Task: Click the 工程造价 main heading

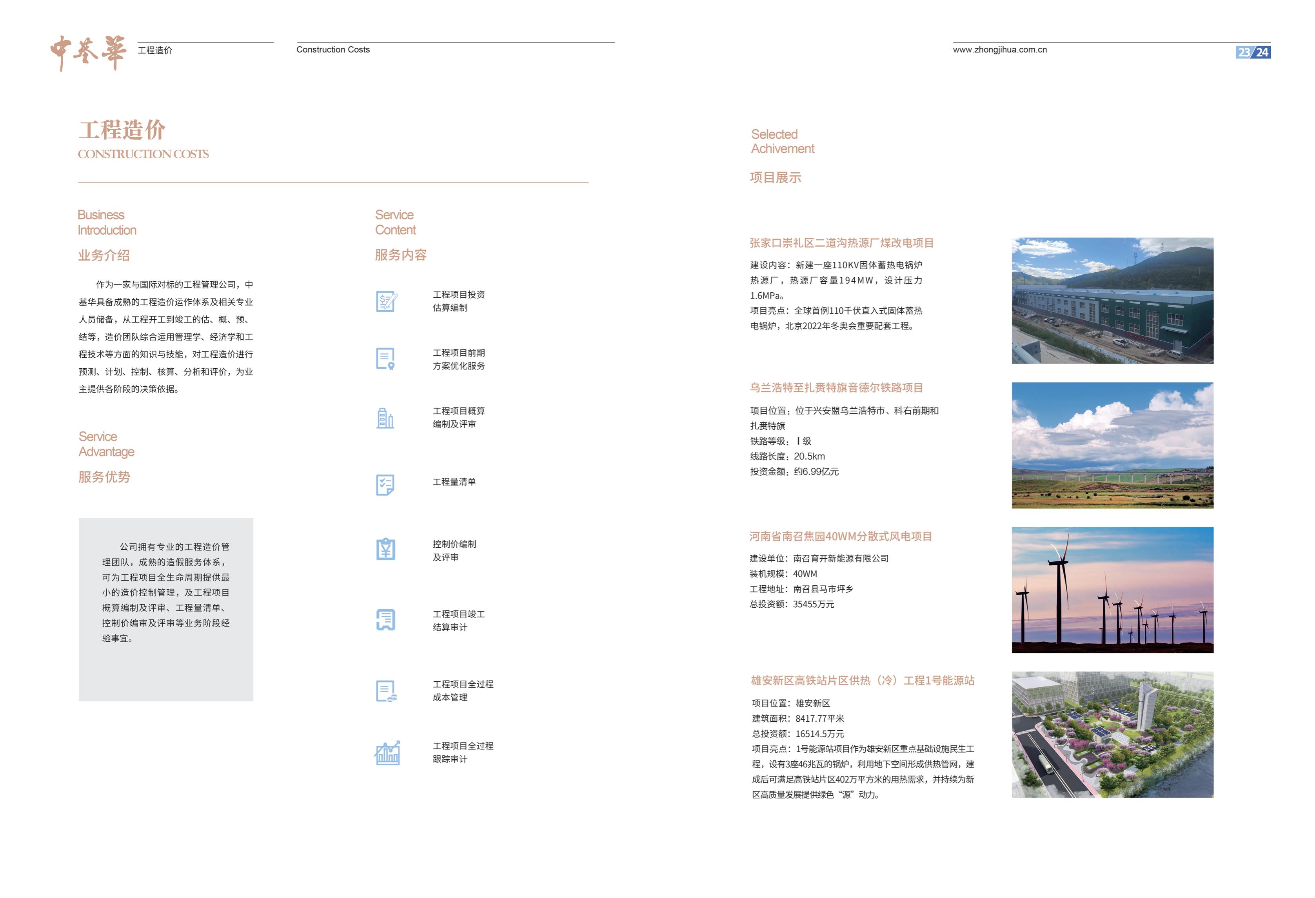Action: (x=122, y=130)
